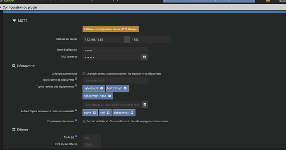Click the Cycle (s) field 0.5
This screenshot has height=150, width=286.
pyautogui.click(x=92, y=138)
